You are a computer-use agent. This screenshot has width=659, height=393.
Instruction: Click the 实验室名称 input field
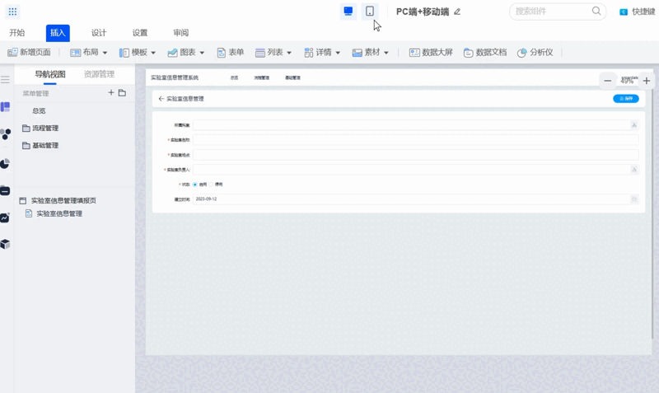point(416,140)
